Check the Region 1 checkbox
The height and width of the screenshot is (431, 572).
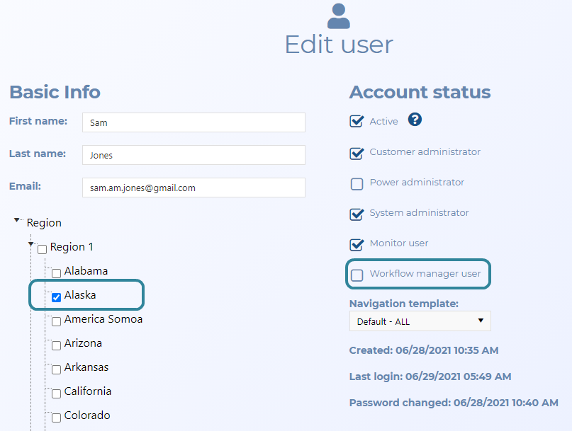pyautogui.click(x=42, y=249)
